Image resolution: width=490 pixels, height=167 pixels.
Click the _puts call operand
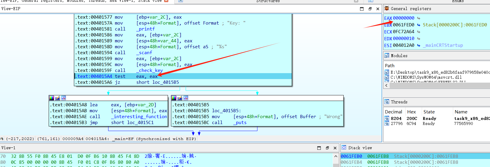(240, 123)
